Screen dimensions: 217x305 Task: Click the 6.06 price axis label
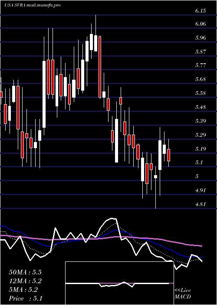click(201, 24)
